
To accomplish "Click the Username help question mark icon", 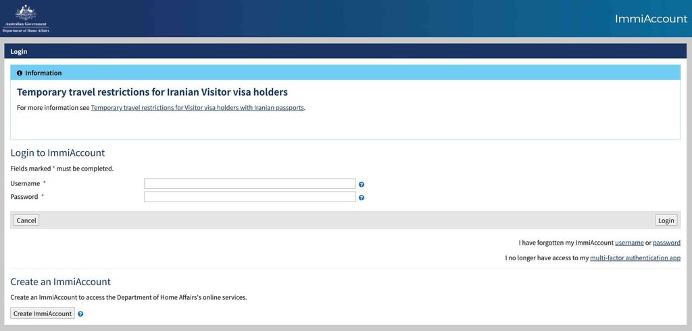I will coord(362,185).
